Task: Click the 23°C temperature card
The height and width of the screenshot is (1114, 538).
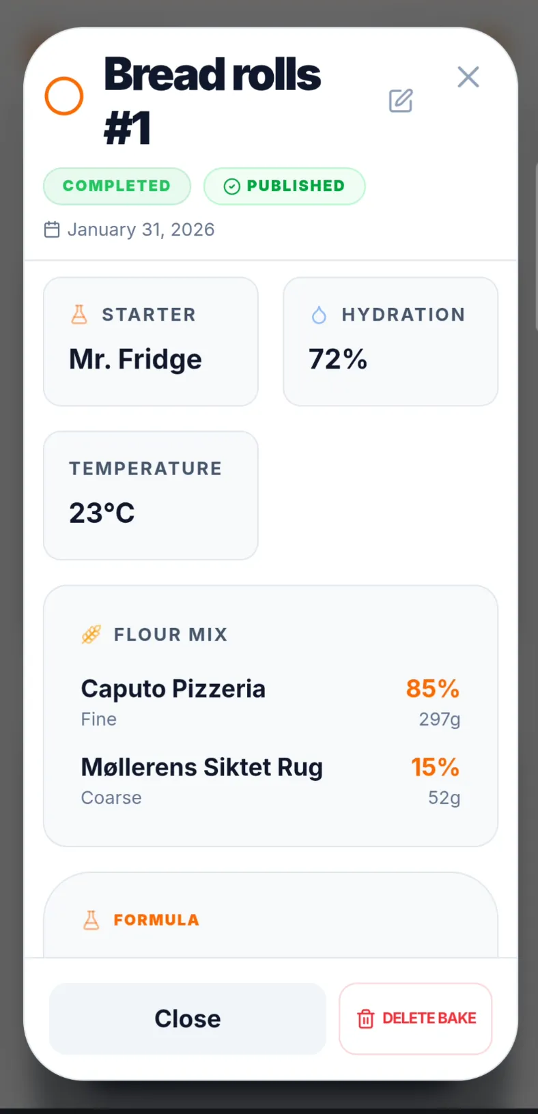Action: (x=151, y=495)
